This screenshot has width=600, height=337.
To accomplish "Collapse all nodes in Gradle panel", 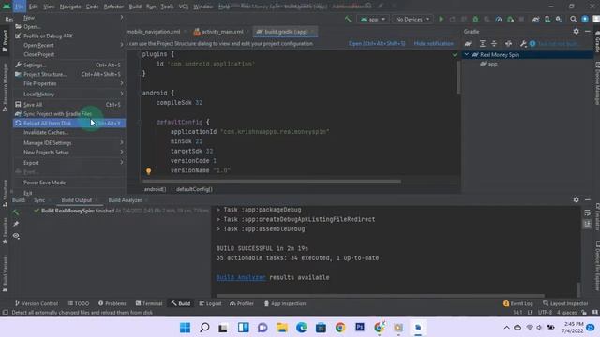I will click(x=494, y=44).
